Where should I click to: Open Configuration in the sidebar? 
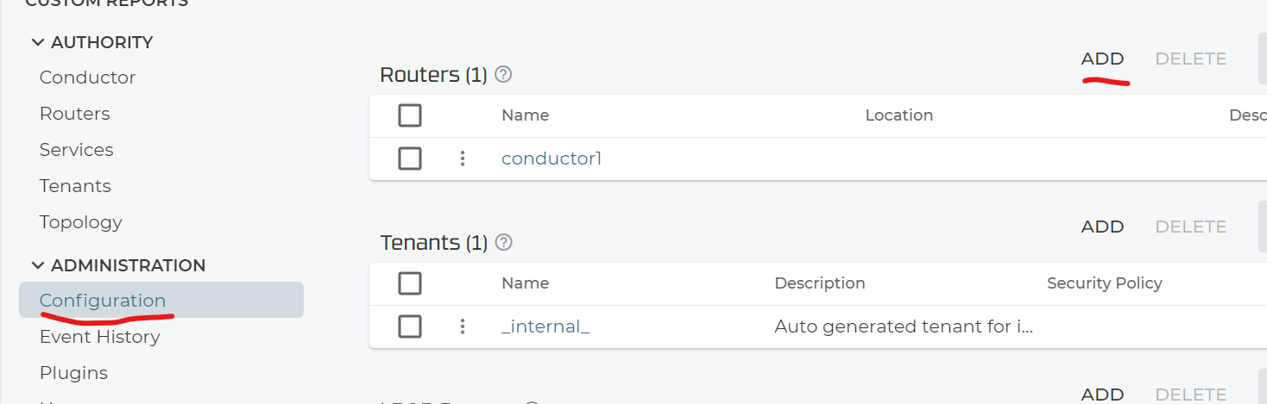[103, 301]
